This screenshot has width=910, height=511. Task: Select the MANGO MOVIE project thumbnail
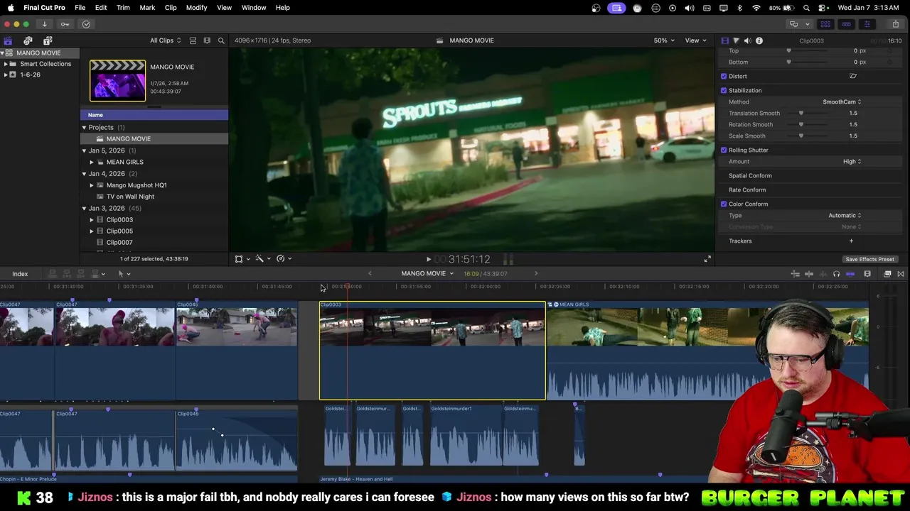117,80
